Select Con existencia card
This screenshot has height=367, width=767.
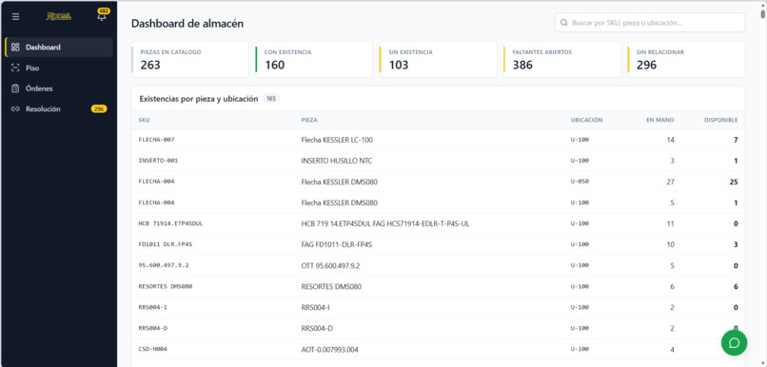click(314, 60)
